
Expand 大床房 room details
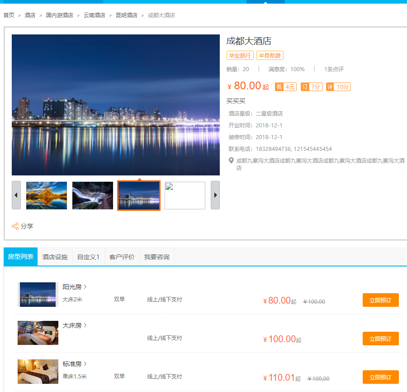coord(75,325)
